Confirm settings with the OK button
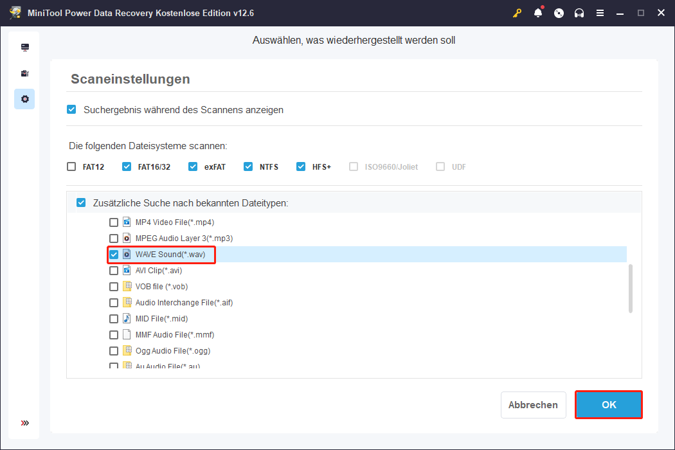This screenshot has width=675, height=450. [609, 405]
